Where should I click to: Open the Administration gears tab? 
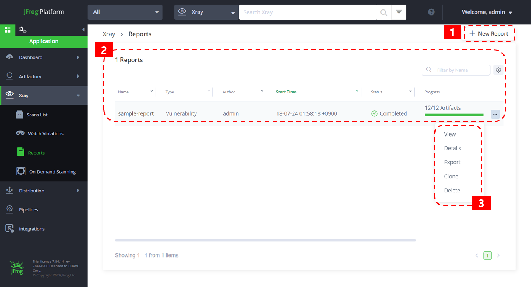23,30
